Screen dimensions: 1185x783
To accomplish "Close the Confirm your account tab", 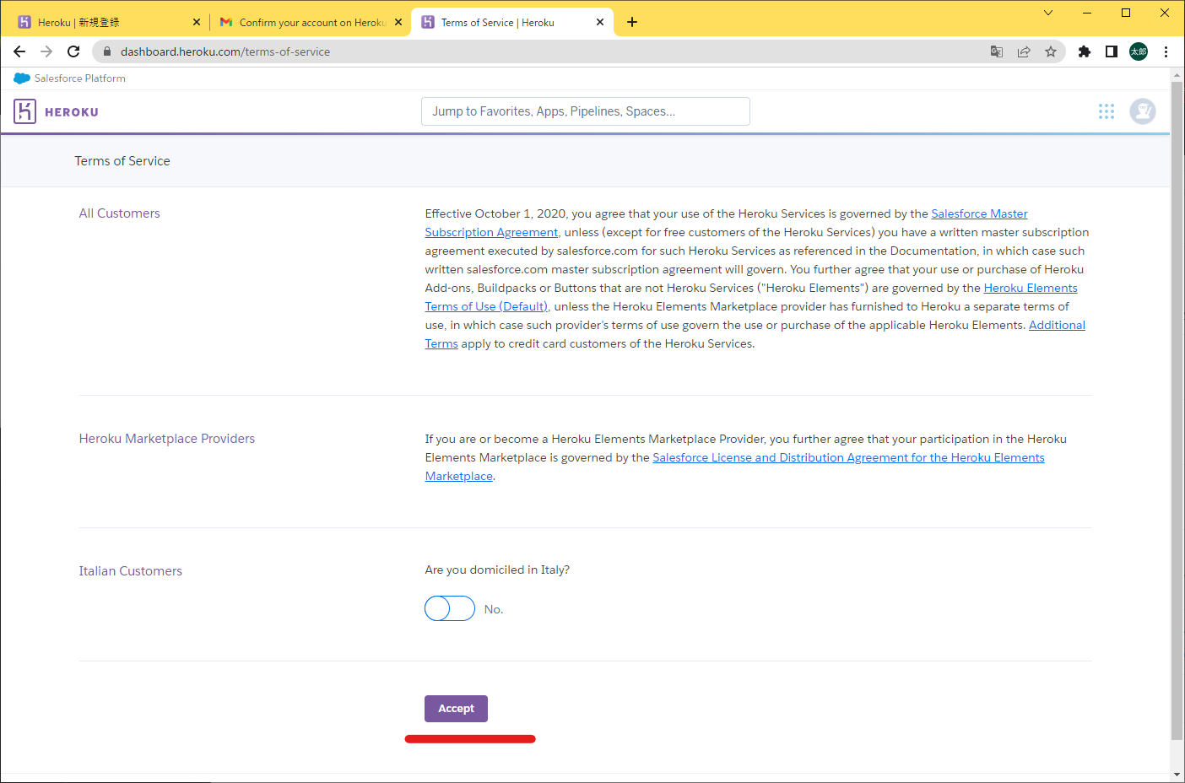I will [x=398, y=22].
